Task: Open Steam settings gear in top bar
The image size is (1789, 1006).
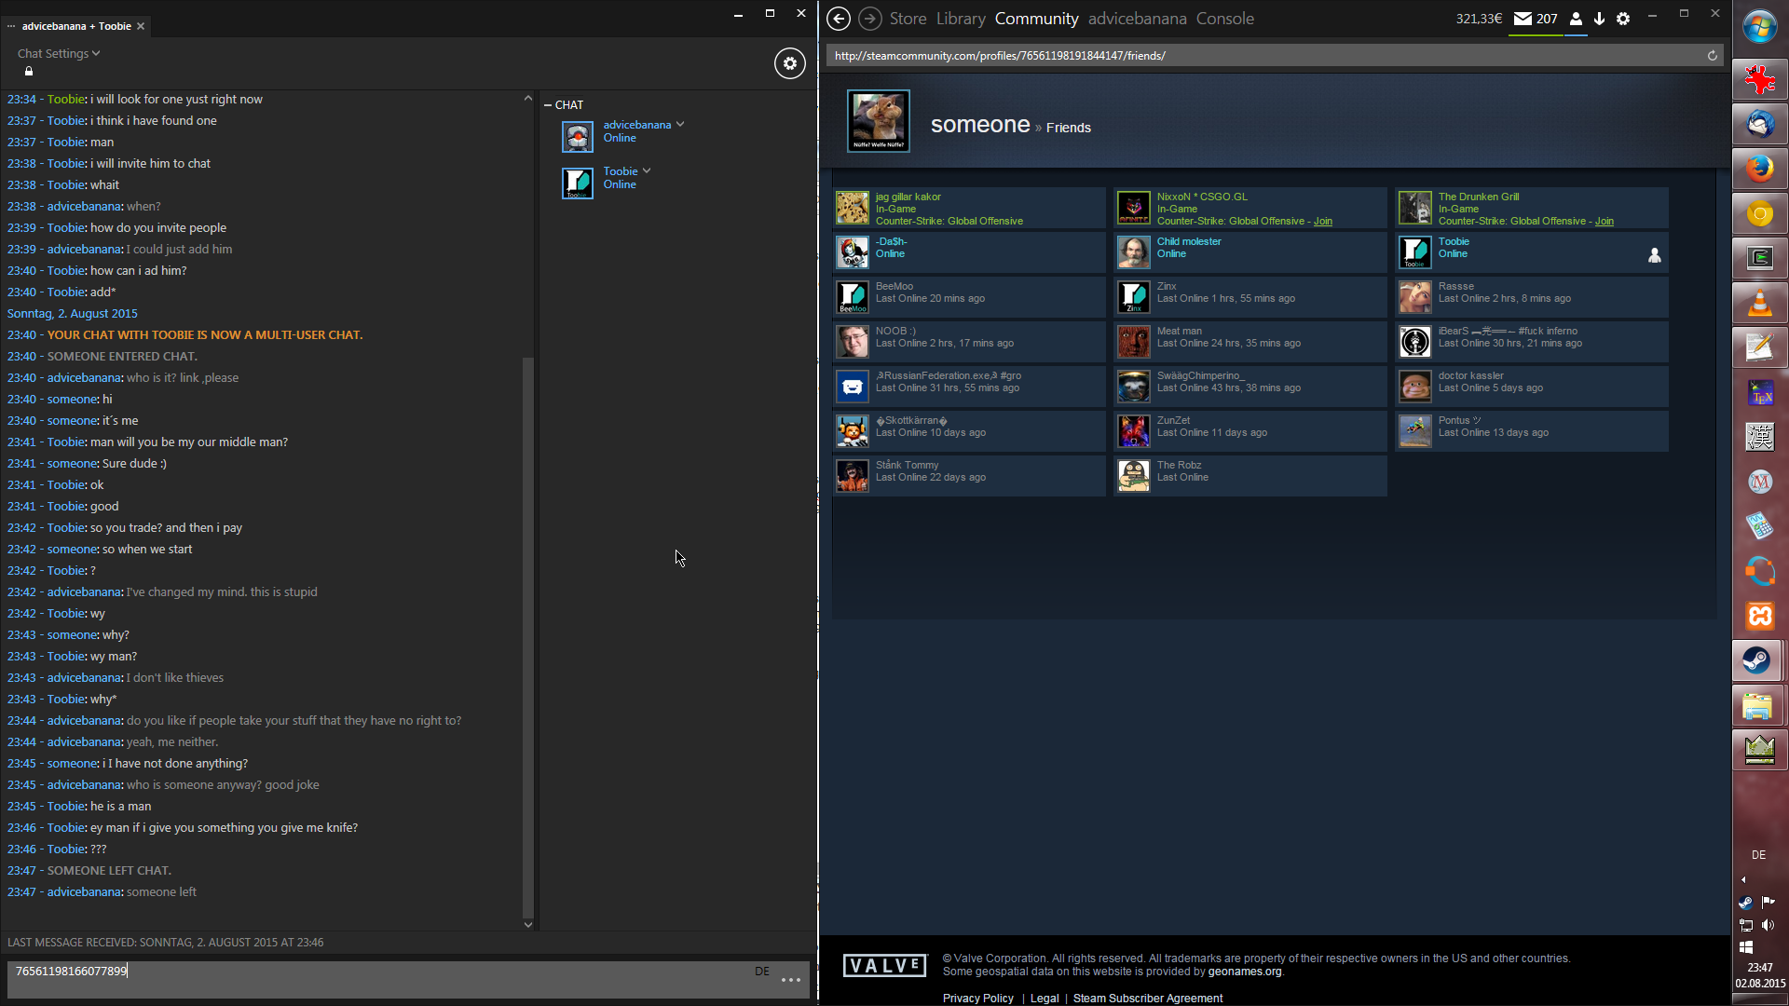Action: coord(1623,19)
